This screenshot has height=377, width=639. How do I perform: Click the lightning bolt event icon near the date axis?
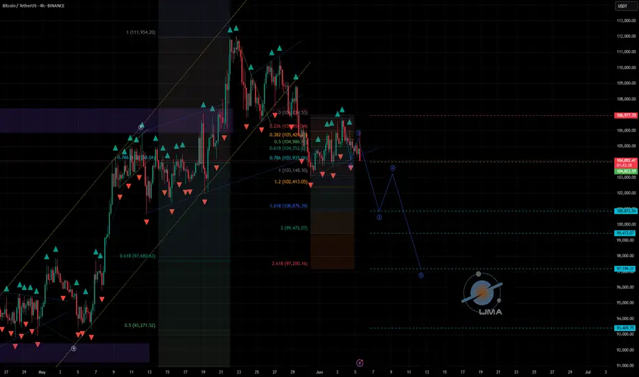[360, 363]
